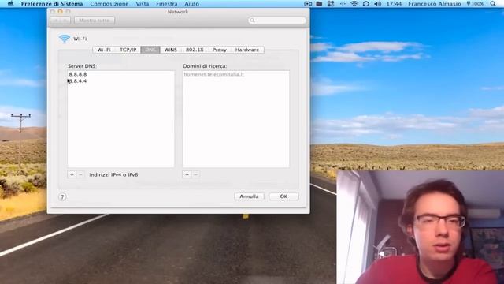Click inside the Domini di ricerca list box
504x284 pixels.
pos(236,119)
